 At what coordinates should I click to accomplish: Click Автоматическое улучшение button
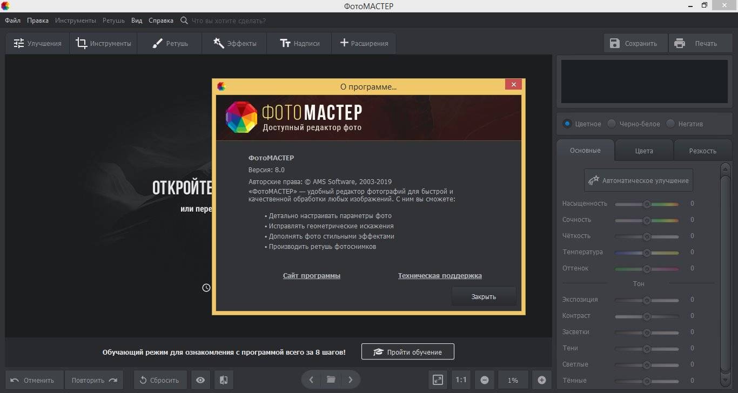(639, 180)
